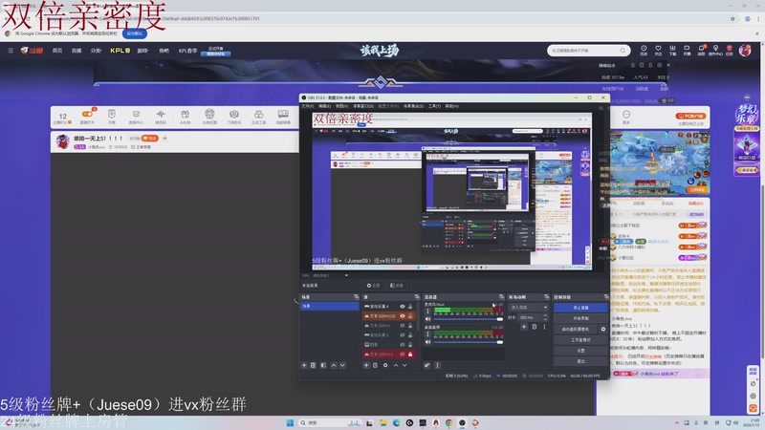765x430 pixels.
Task: Show the red highlighted 文本 (GDI+) 3 source
Action: [x=403, y=354]
